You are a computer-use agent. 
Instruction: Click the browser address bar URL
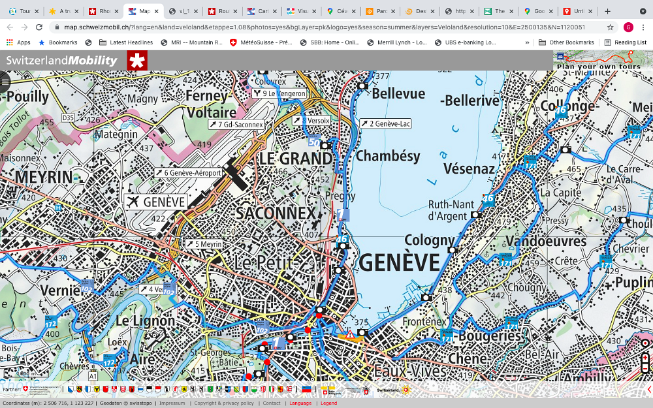(320, 27)
